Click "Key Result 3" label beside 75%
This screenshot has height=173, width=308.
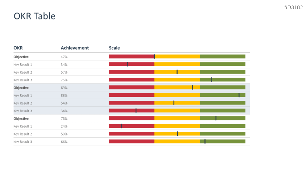tap(23, 80)
